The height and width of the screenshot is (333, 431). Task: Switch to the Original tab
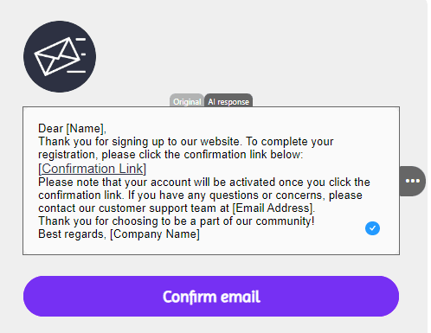pyautogui.click(x=187, y=101)
